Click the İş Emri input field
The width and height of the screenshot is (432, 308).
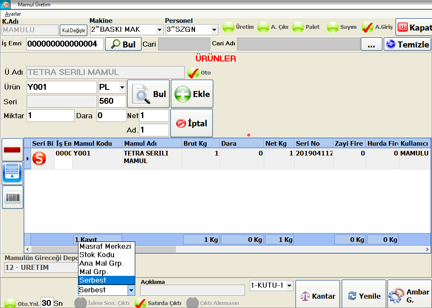click(x=65, y=44)
